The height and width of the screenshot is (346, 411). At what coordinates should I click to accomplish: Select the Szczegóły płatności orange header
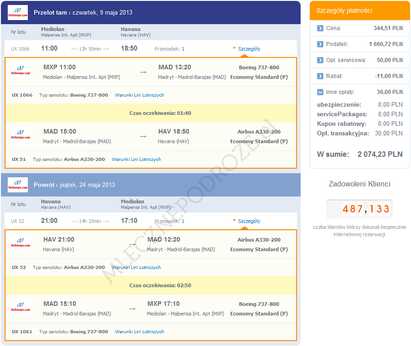point(359,10)
